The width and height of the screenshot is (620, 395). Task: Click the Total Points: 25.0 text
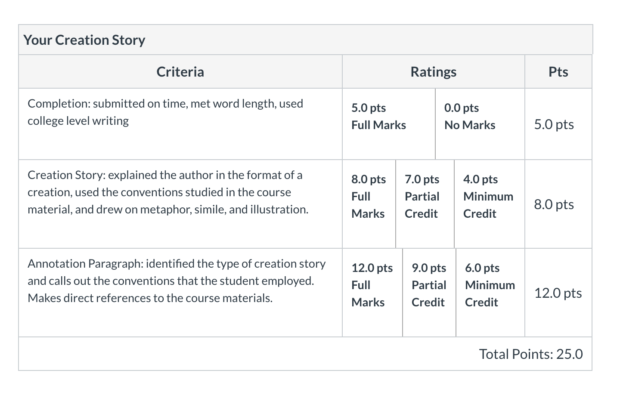click(530, 354)
